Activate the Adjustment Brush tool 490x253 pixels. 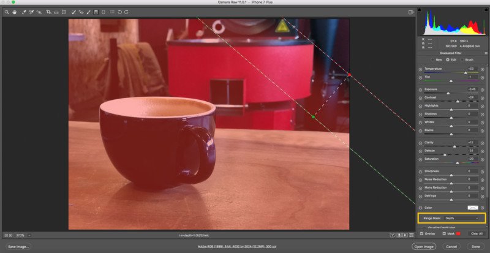[x=88, y=12]
